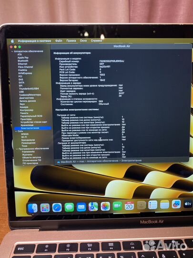Open the Calendar icon showing 20
The image size is (193, 258).
(129, 205)
